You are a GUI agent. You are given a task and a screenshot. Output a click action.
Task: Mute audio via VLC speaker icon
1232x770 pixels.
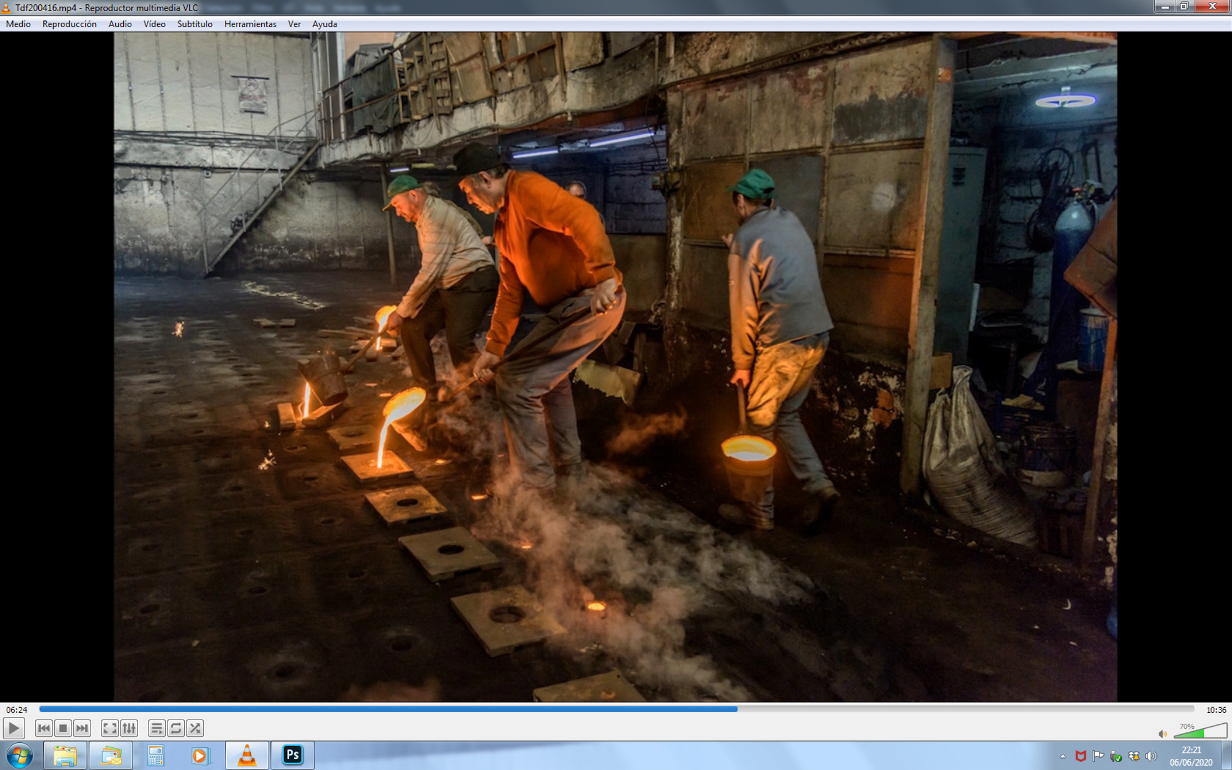click(x=1162, y=734)
